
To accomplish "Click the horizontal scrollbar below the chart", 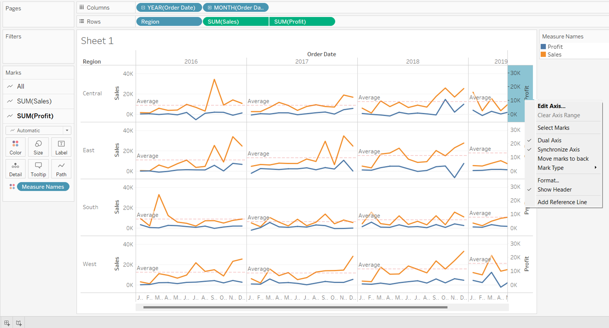I will [x=295, y=307].
